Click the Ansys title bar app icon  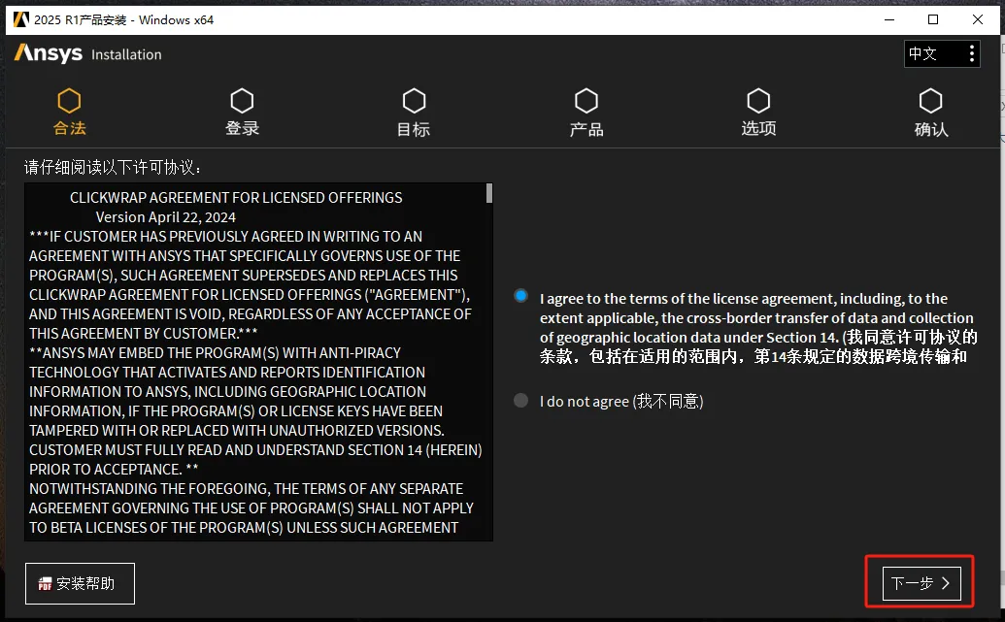point(21,19)
